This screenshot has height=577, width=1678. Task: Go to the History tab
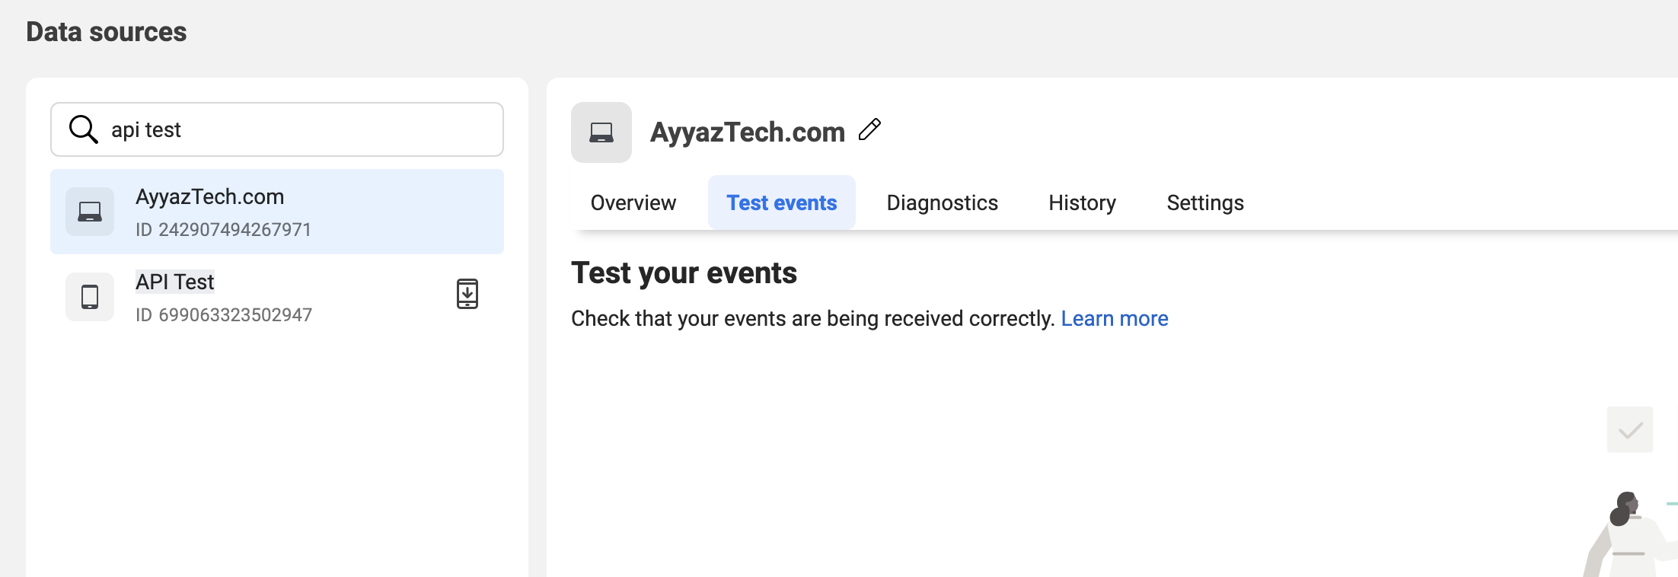[1082, 202]
